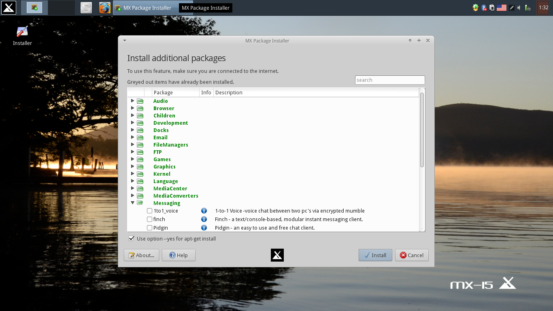Open the Help dialog
553x311 pixels.
179,255
